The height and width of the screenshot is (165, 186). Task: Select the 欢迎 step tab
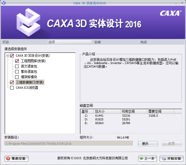pos(24,42)
